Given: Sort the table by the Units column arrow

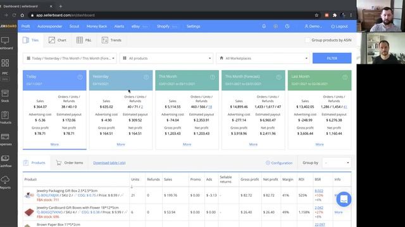Looking at the screenshot, I should 132,187.
